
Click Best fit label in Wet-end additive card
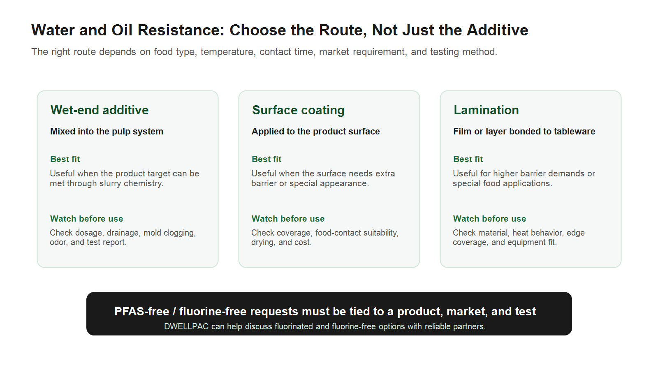pyautogui.click(x=65, y=159)
